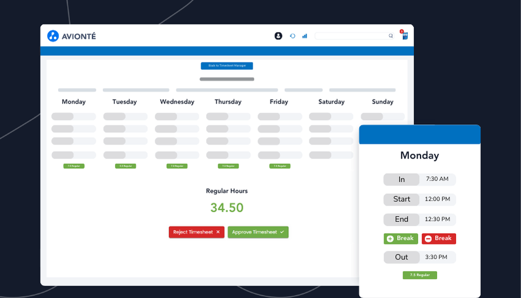Add a break with green Break button
Image resolution: width=521 pixels, height=298 pixels.
pos(401,239)
